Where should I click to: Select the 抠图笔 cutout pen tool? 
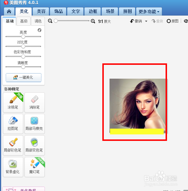pyautogui.click(x=13, y=124)
